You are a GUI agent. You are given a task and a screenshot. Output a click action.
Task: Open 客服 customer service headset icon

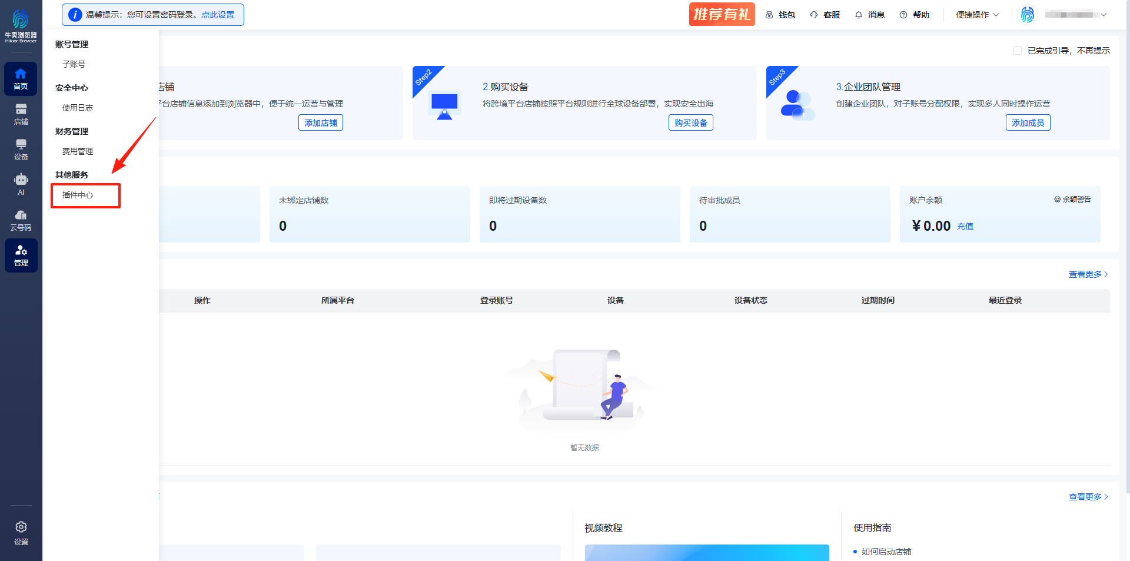click(x=814, y=15)
